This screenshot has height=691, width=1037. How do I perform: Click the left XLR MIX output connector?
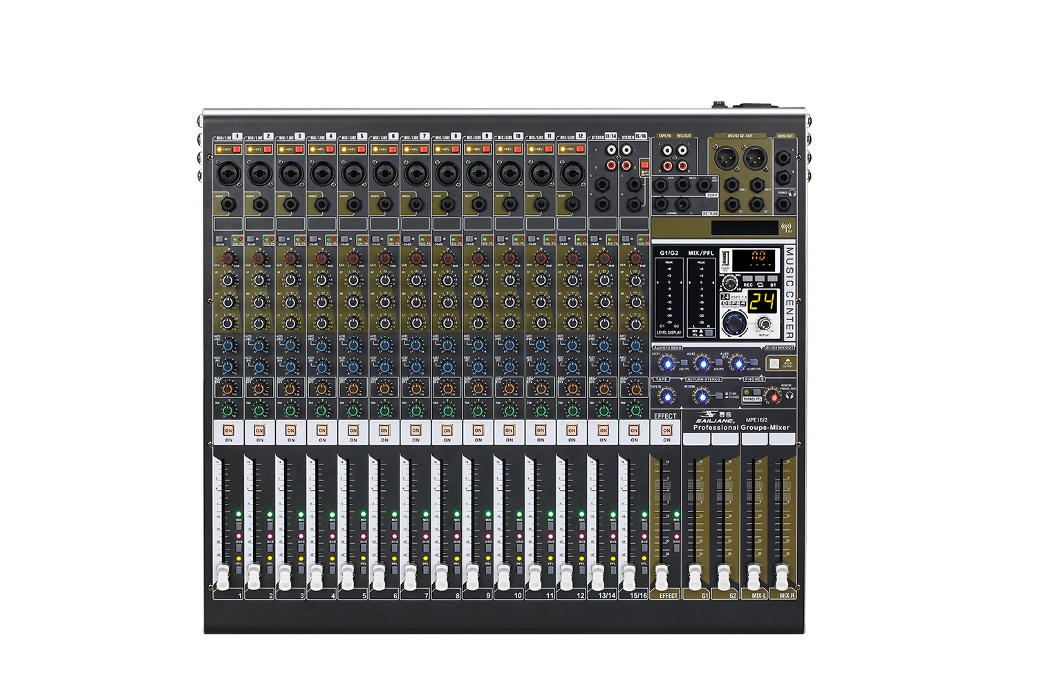point(727,158)
